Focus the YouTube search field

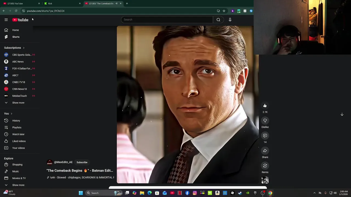click(x=167, y=20)
